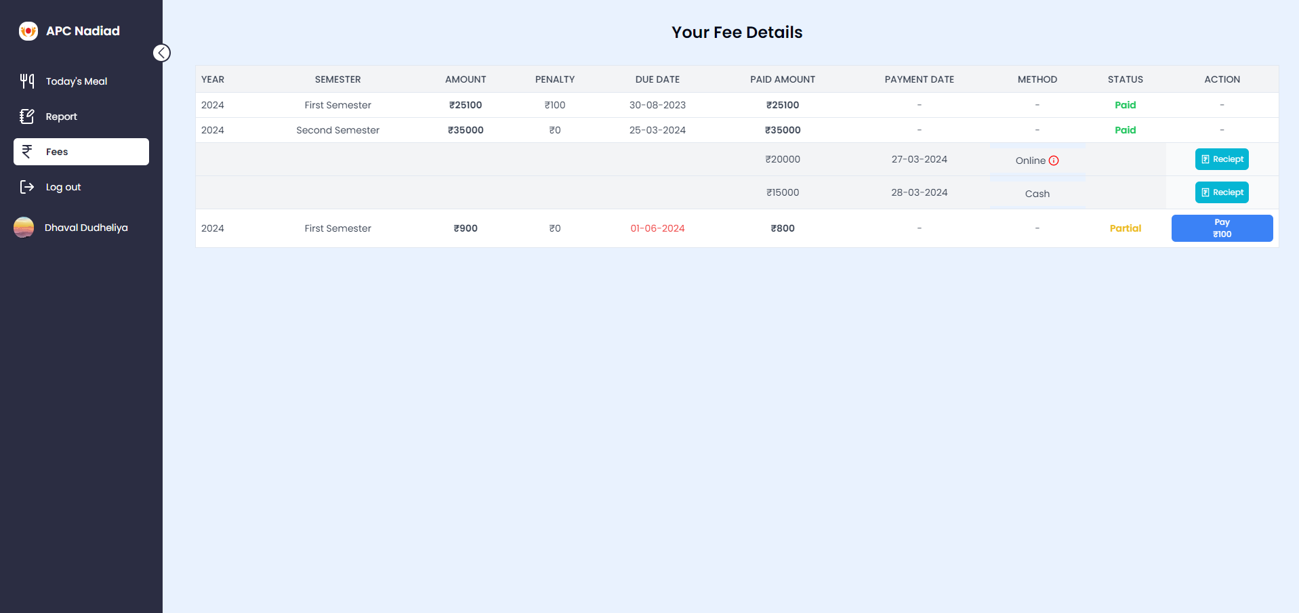Click the Log out arrow icon
Viewport: 1299px width, 613px height.
click(x=27, y=187)
